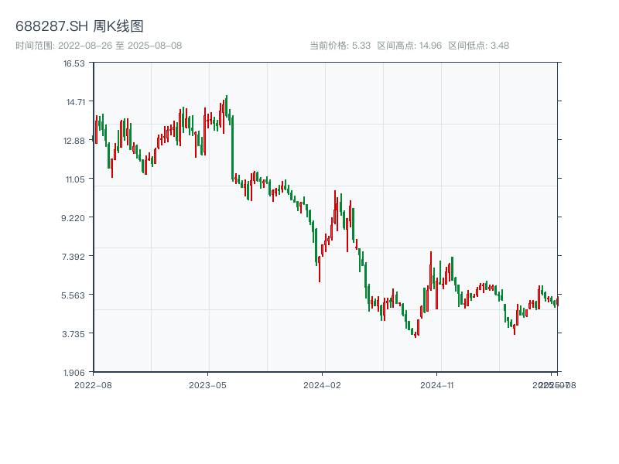Select the 2024-11 x-axis date label

pyautogui.click(x=436, y=384)
